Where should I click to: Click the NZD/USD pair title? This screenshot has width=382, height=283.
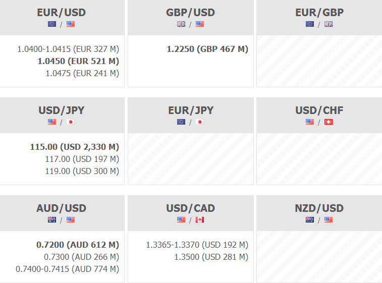(x=319, y=208)
